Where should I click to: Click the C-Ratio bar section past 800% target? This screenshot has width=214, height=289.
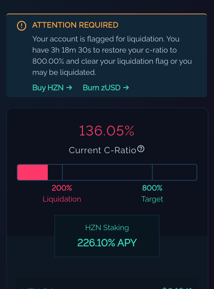pyautogui.click(x=174, y=172)
